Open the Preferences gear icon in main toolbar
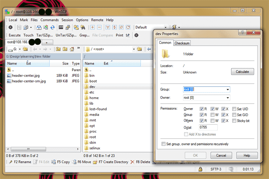The height and width of the screenshot is (179, 269). point(11,27)
